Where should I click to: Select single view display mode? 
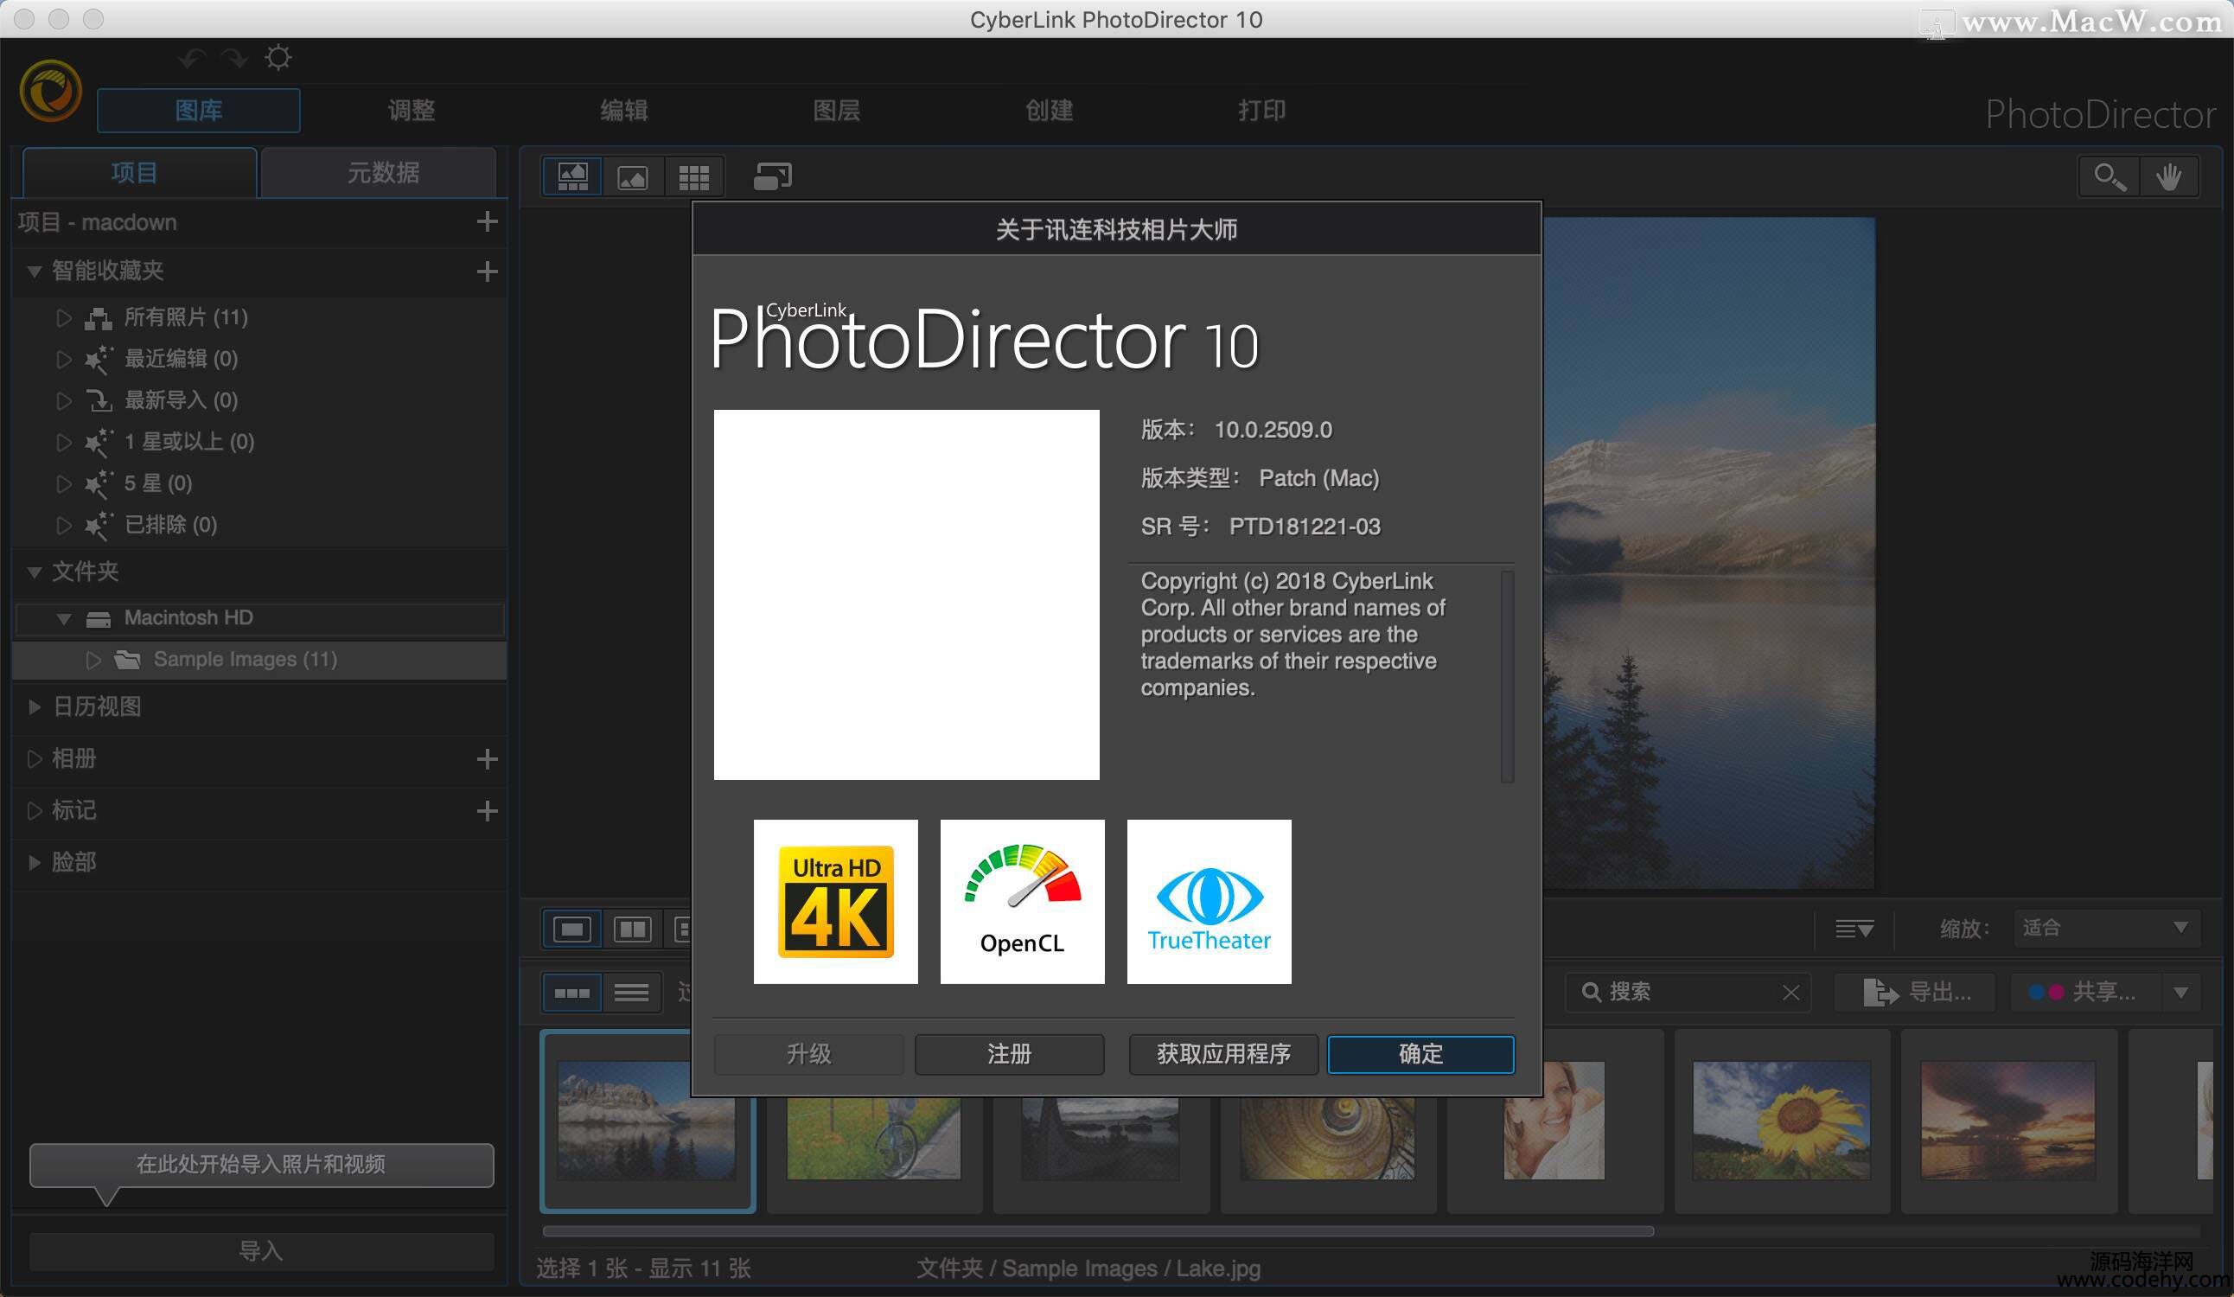point(572,930)
